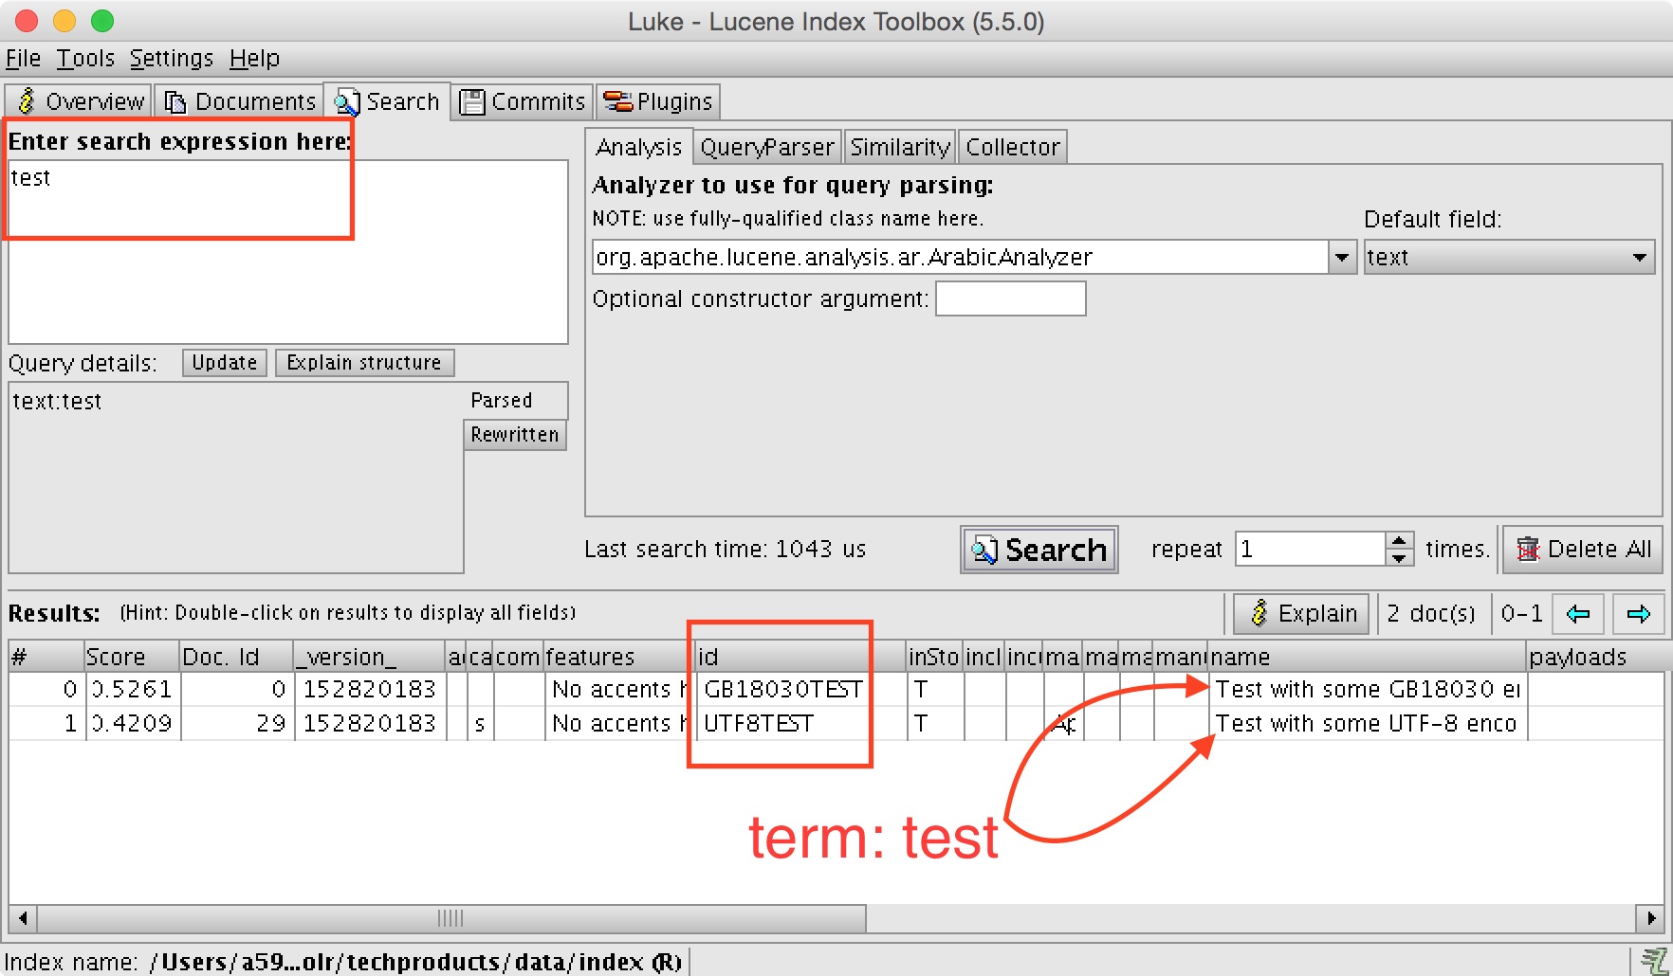Click the magnifier Search button
The height and width of the screenshot is (976, 1673).
point(1039,550)
